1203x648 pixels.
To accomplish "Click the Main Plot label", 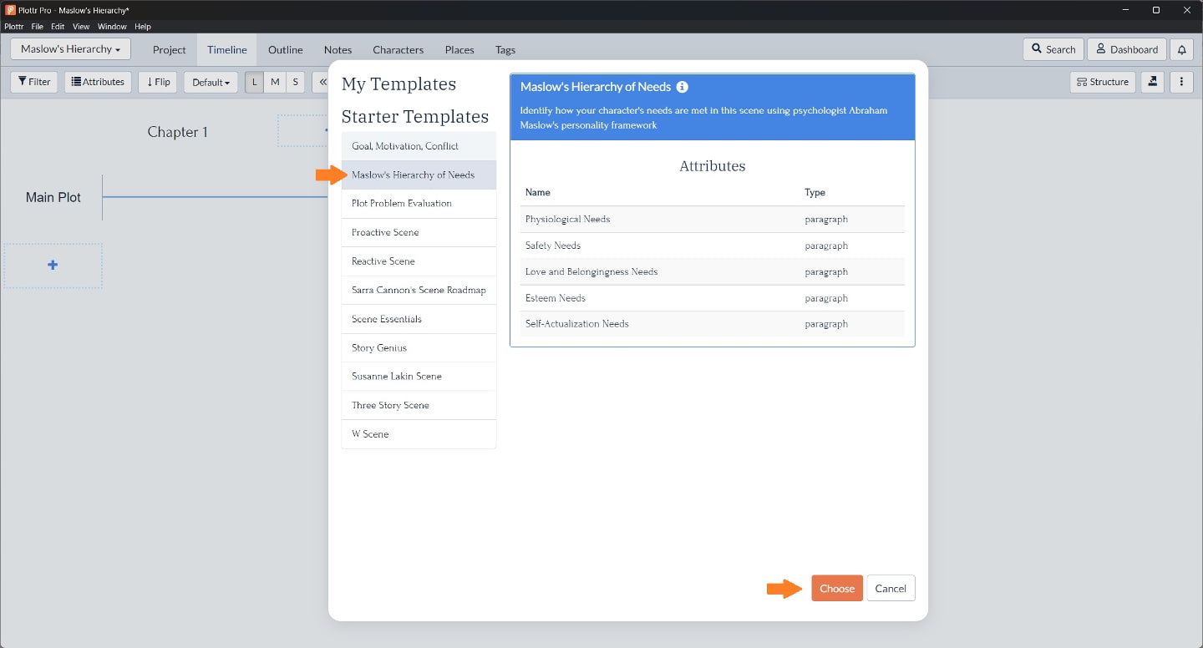I will coord(53,198).
